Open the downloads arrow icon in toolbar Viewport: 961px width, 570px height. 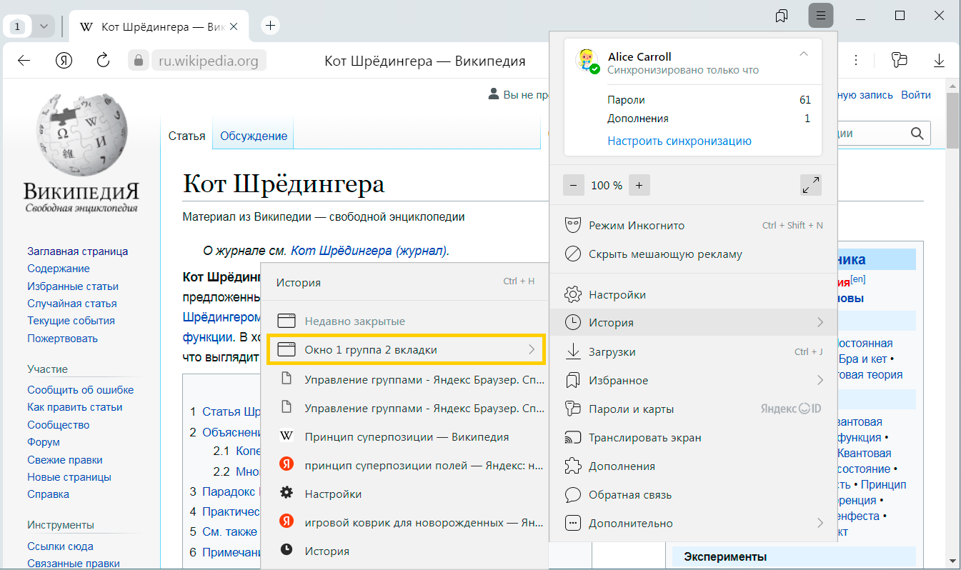coord(939,61)
